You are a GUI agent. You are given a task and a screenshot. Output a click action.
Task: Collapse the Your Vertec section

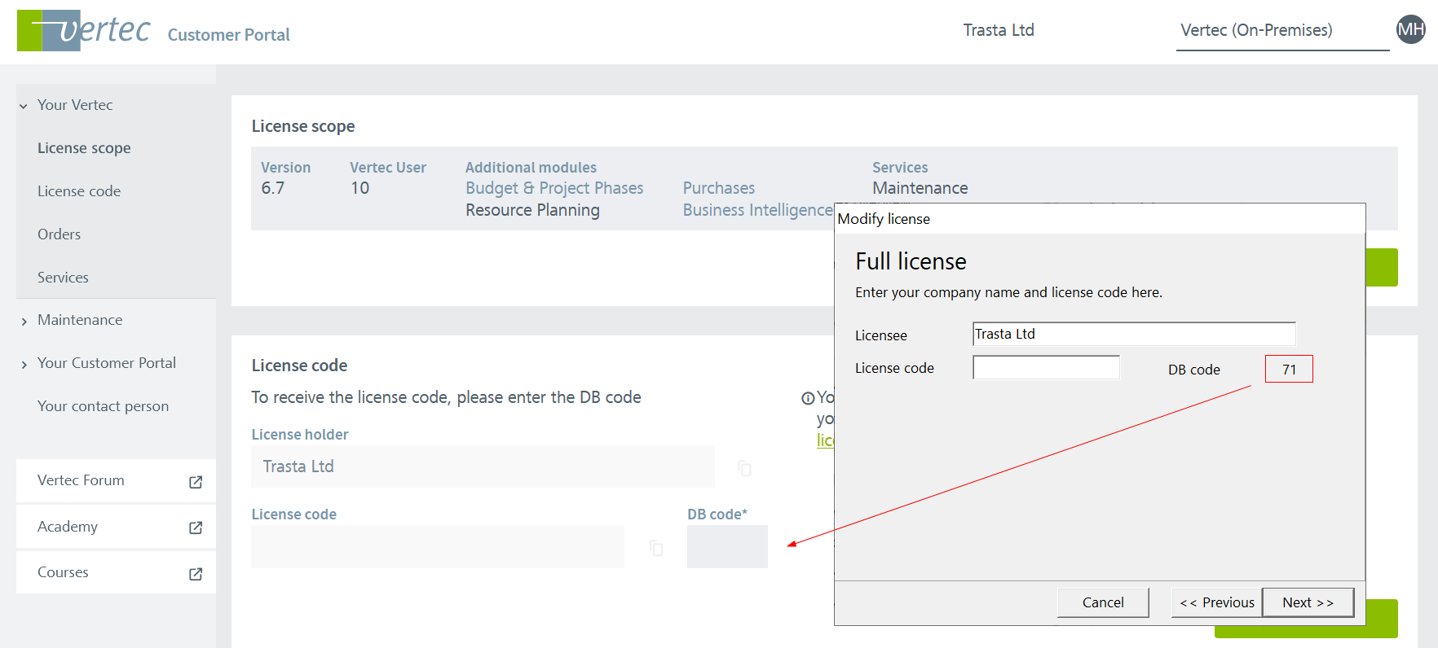(24, 106)
